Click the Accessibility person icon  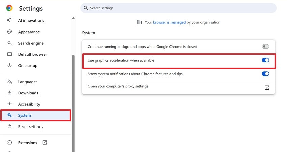(x=9, y=104)
